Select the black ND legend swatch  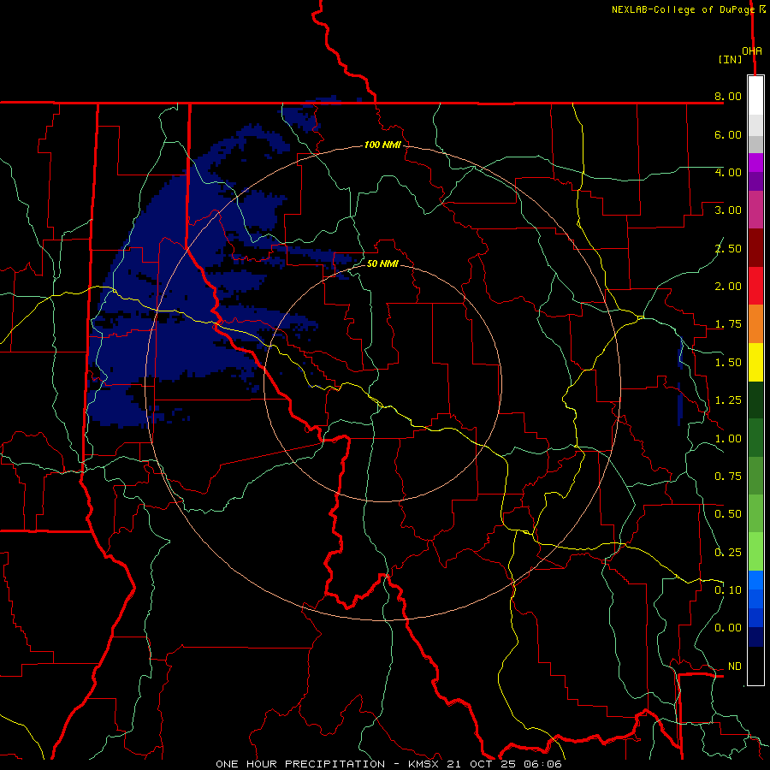755,666
